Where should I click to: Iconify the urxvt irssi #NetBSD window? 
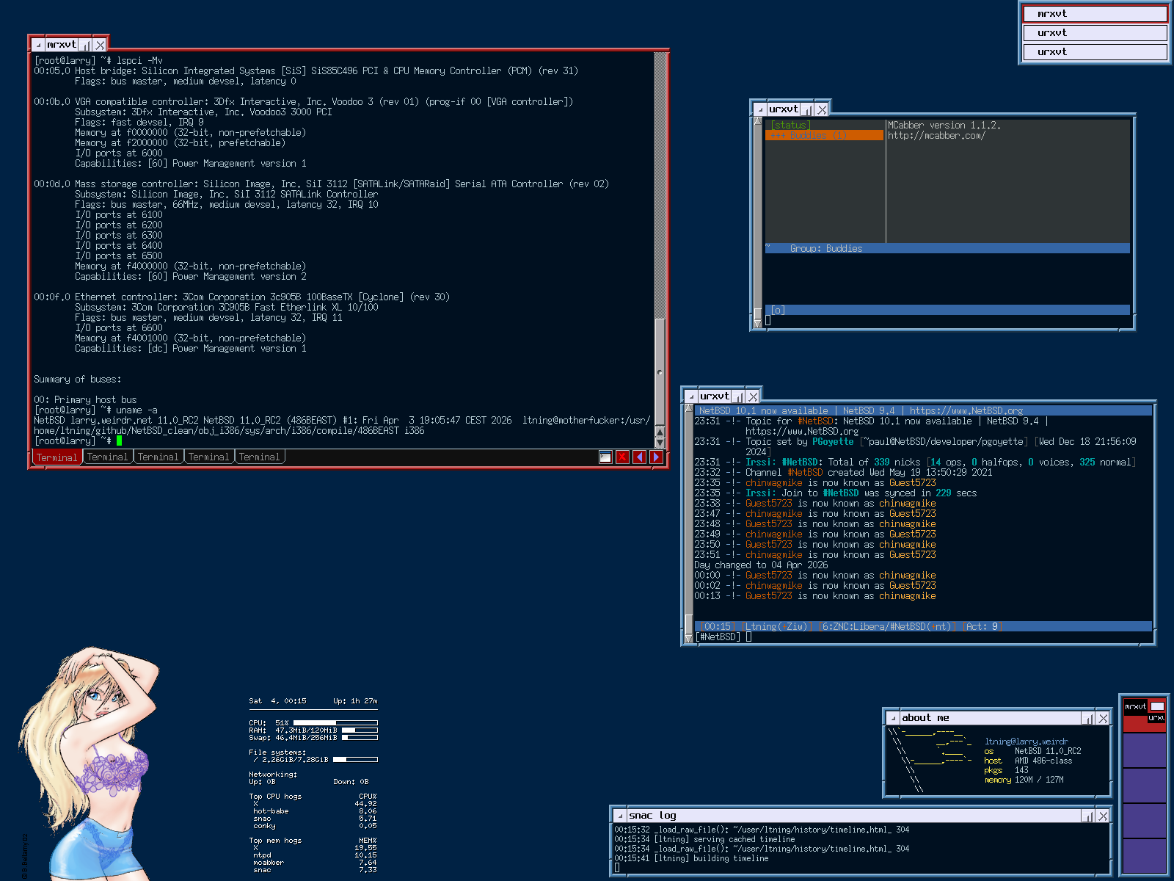[739, 396]
